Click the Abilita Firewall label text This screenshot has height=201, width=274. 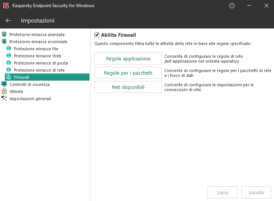point(118,35)
